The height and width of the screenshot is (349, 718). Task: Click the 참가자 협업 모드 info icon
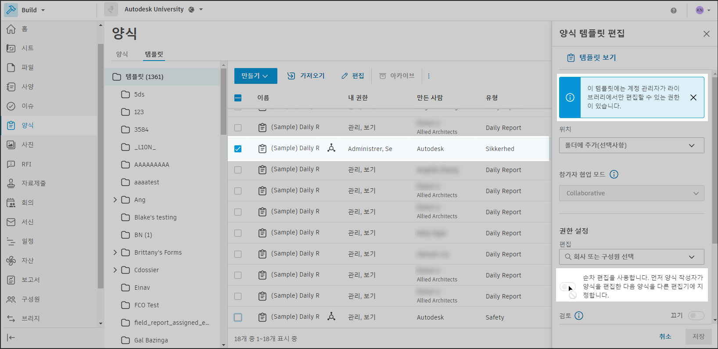[614, 174]
